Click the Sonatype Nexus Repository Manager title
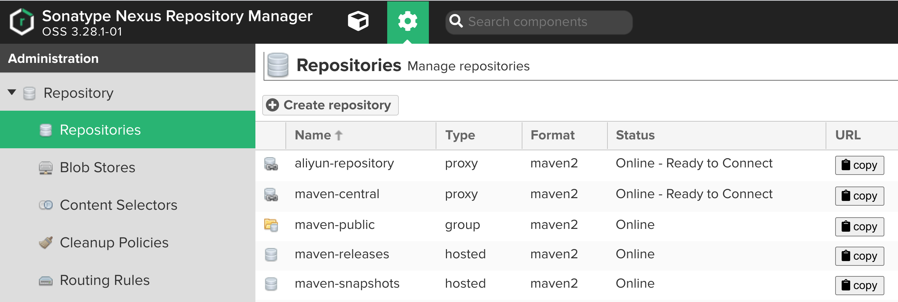This screenshot has height=302, width=898. [x=177, y=16]
